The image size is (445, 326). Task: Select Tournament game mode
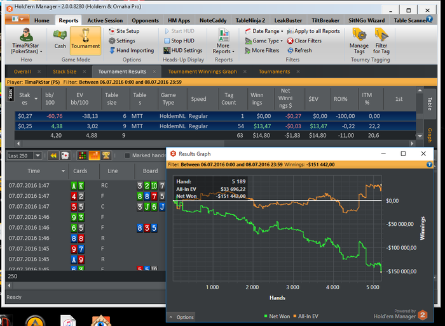[85, 40]
